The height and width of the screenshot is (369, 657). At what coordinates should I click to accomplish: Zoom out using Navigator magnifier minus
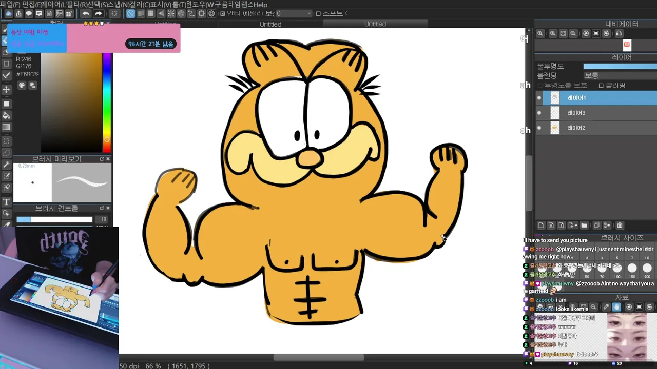pos(573,33)
